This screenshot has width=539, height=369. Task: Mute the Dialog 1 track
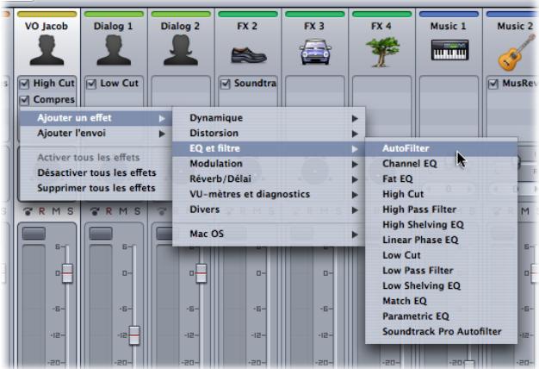(x=123, y=211)
